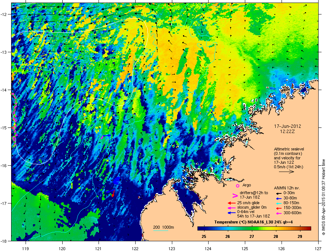Screen dimensions: 326x252
Task: Click the 29 tick label on color bar
Action: [300, 236]
